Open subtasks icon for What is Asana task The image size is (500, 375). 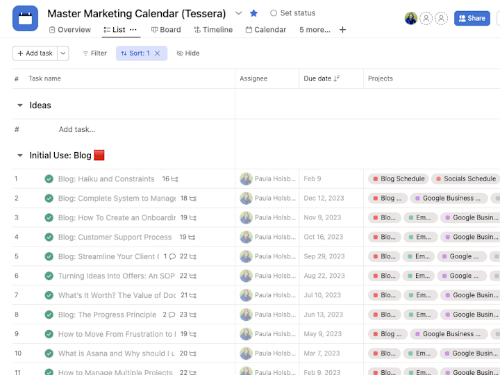(193, 353)
